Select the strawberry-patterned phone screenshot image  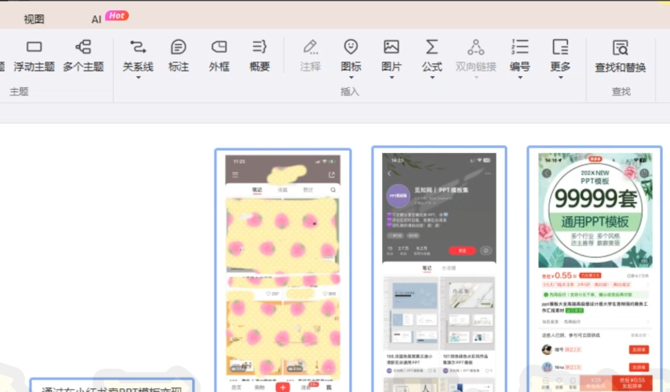(283, 268)
